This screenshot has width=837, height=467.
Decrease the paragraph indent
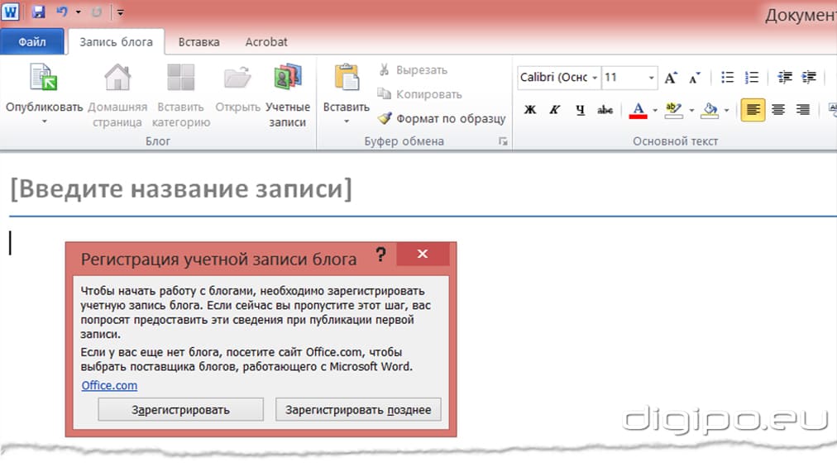[x=785, y=78]
